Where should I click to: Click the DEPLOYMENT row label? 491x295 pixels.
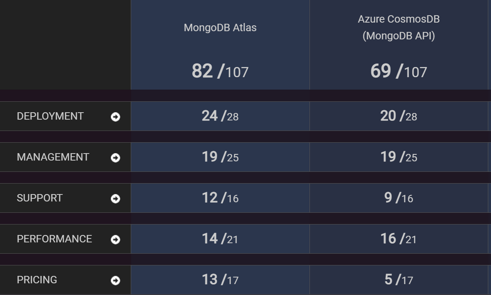tap(50, 116)
